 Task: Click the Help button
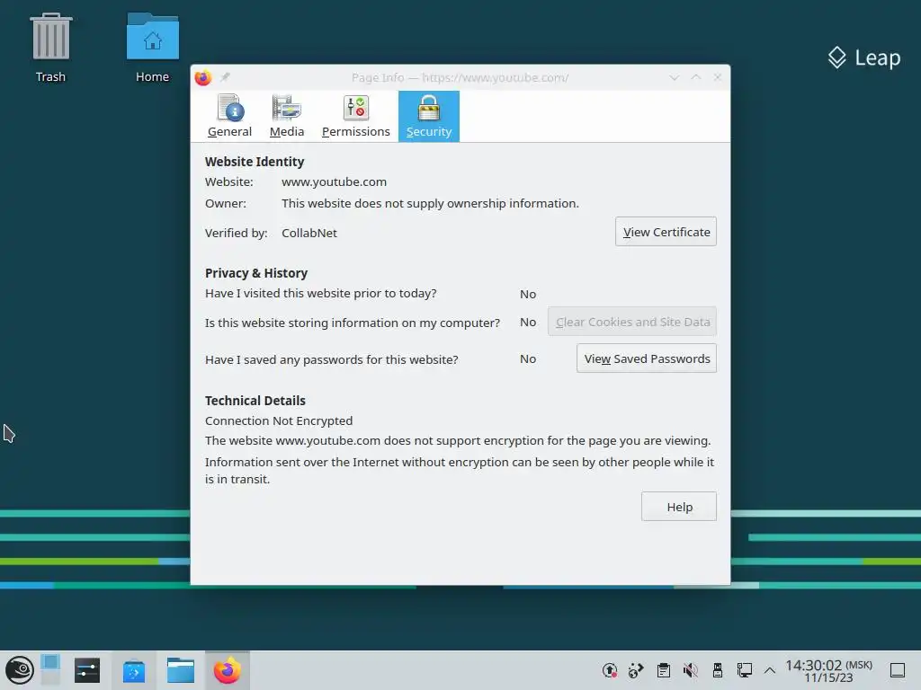679,507
